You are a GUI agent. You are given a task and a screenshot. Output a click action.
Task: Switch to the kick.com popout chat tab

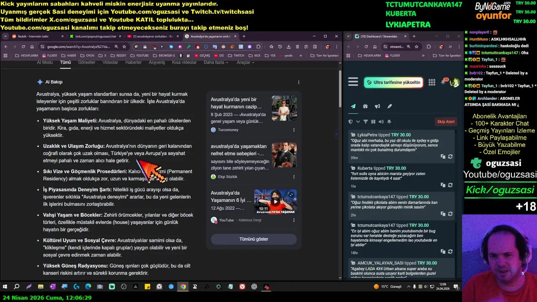96,36
